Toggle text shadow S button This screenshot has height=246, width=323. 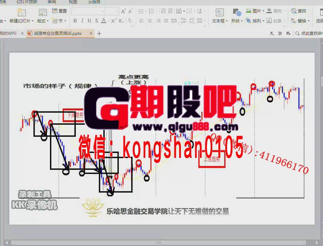(x=96, y=21)
